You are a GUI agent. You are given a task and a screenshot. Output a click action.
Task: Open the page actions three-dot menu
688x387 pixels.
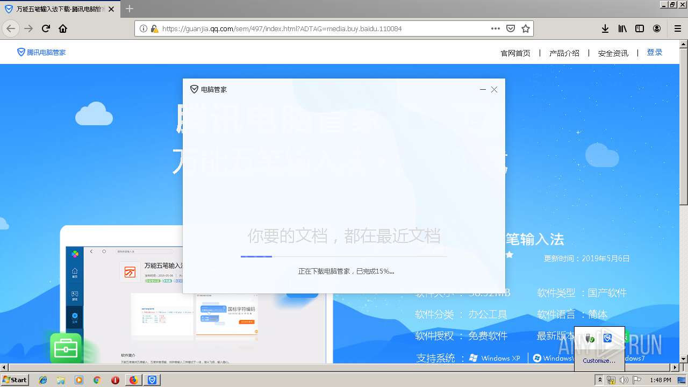coord(495,28)
